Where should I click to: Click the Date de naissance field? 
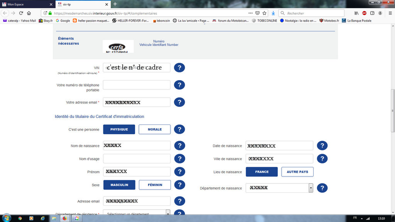279,145
